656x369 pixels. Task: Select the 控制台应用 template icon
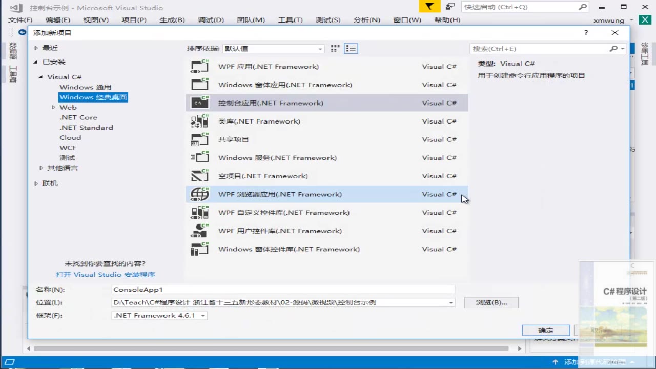pyautogui.click(x=200, y=103)
